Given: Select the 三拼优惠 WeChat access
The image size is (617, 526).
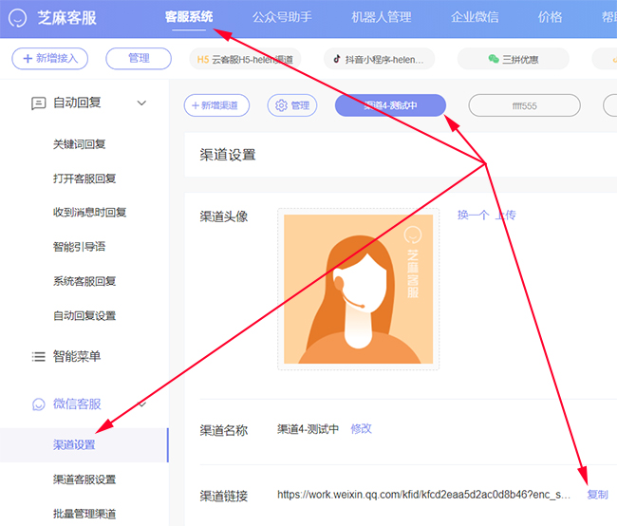Looking at the screenshot, I should click(514, 59).
